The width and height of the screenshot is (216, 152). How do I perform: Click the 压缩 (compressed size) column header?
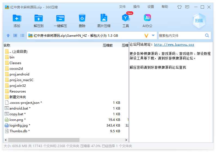pos(125,45)
